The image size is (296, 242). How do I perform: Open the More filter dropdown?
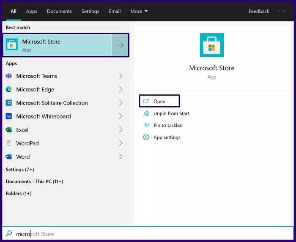pos(139,11)
